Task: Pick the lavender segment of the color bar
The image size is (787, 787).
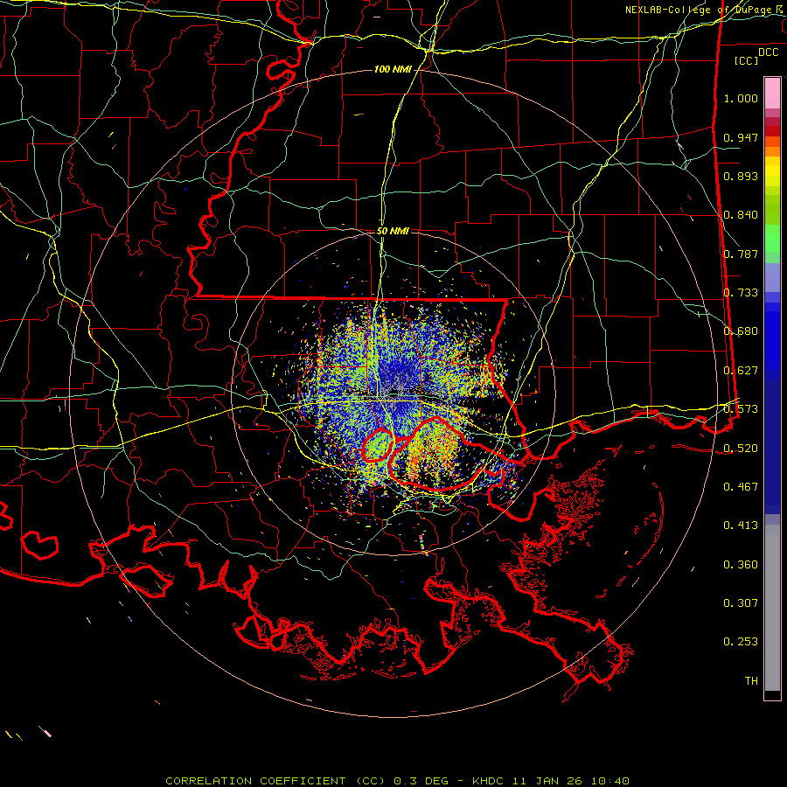Action: [x=772, y=277]
